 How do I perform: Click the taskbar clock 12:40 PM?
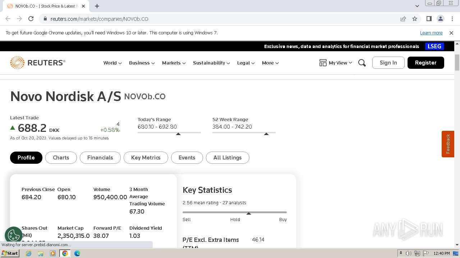tap(442, 253)
